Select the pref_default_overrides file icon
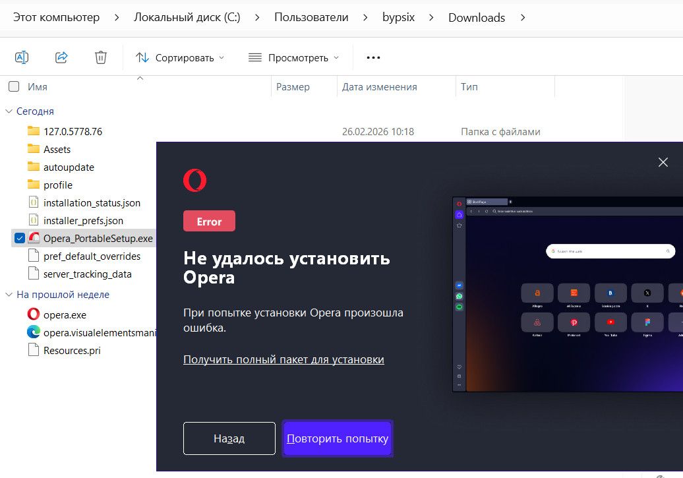Viewport: 683px width, 478px height. tap(34, 255)
